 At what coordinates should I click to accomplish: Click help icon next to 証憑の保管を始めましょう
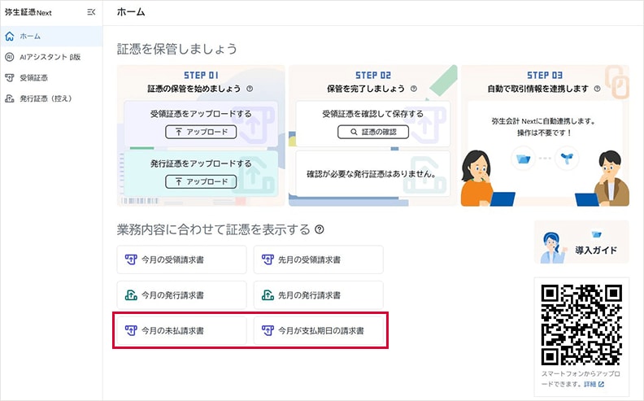coord(250,89)
